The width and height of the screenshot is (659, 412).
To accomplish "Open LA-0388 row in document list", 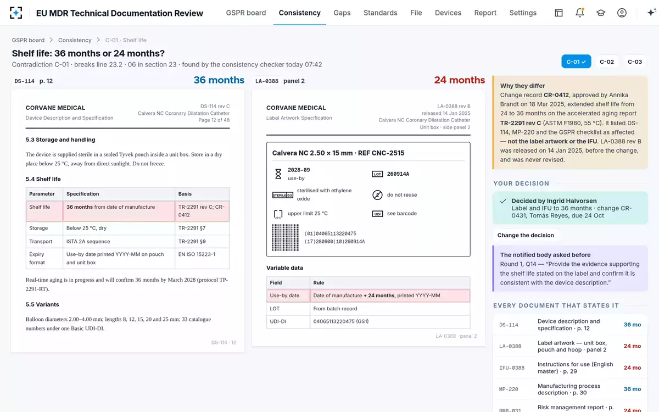I will click(570, 346).
